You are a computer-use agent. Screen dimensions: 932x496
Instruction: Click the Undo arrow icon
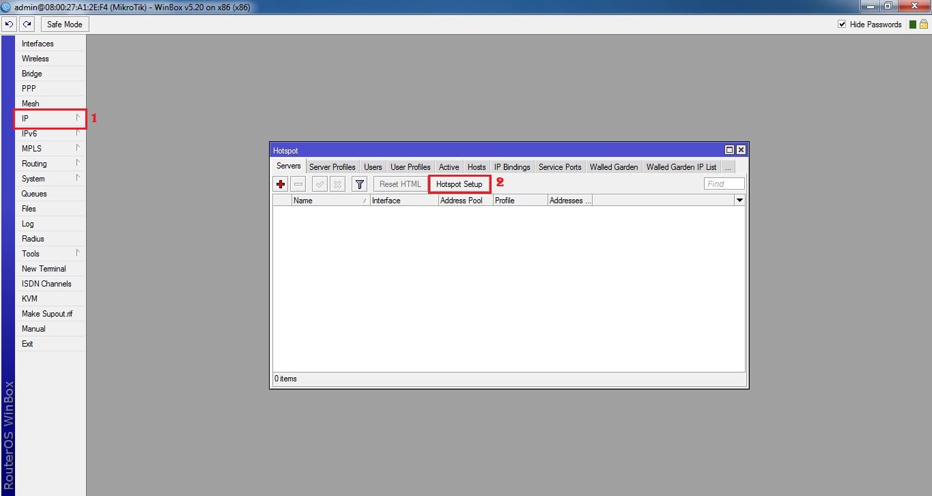tap(9, 24)
